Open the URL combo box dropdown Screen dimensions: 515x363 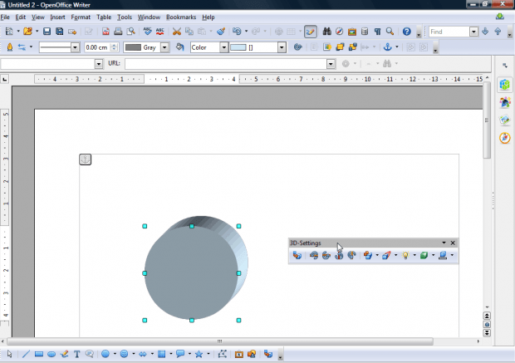[330, 63]
